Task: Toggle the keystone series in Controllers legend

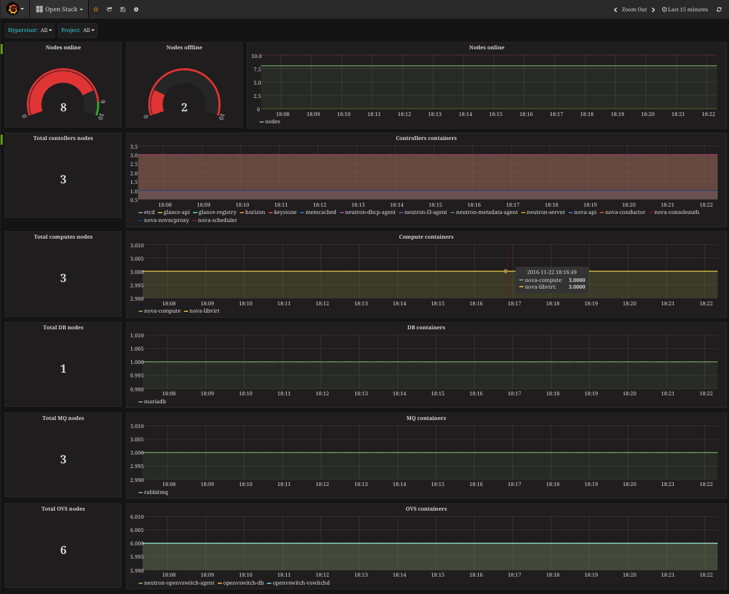Action: click(x=285, y=212)
